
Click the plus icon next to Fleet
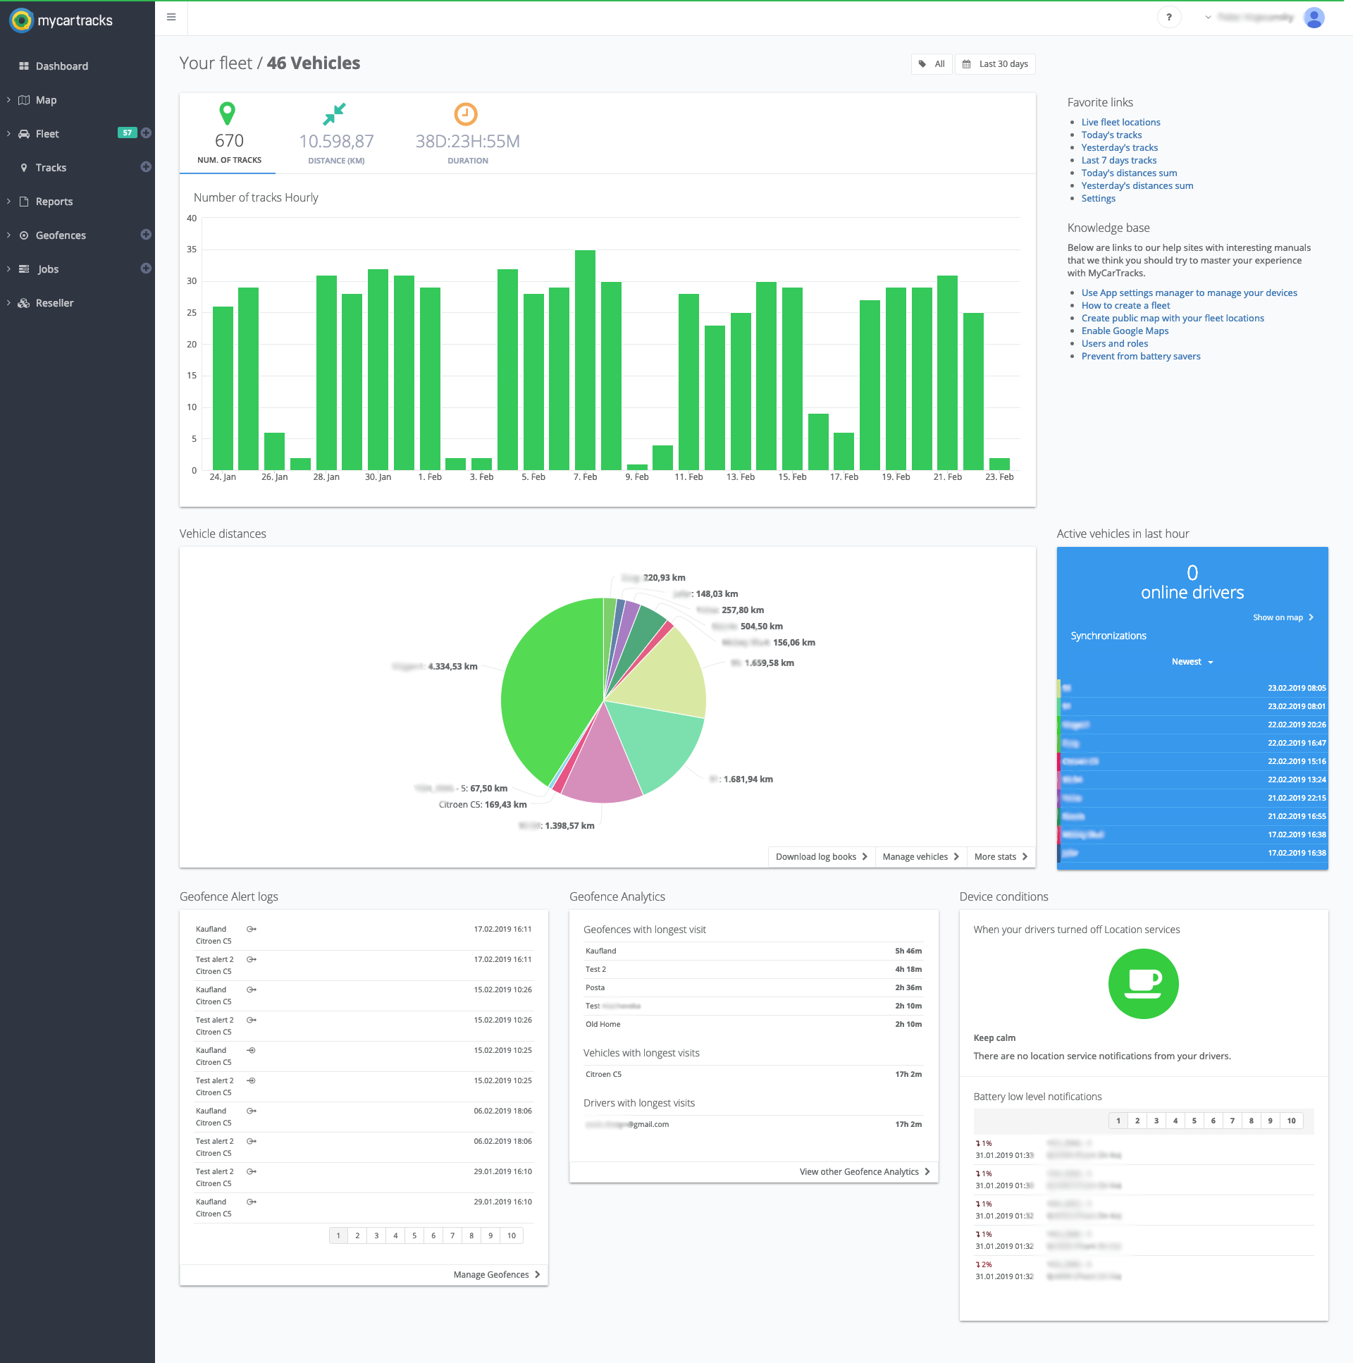(x=146, y=133)
